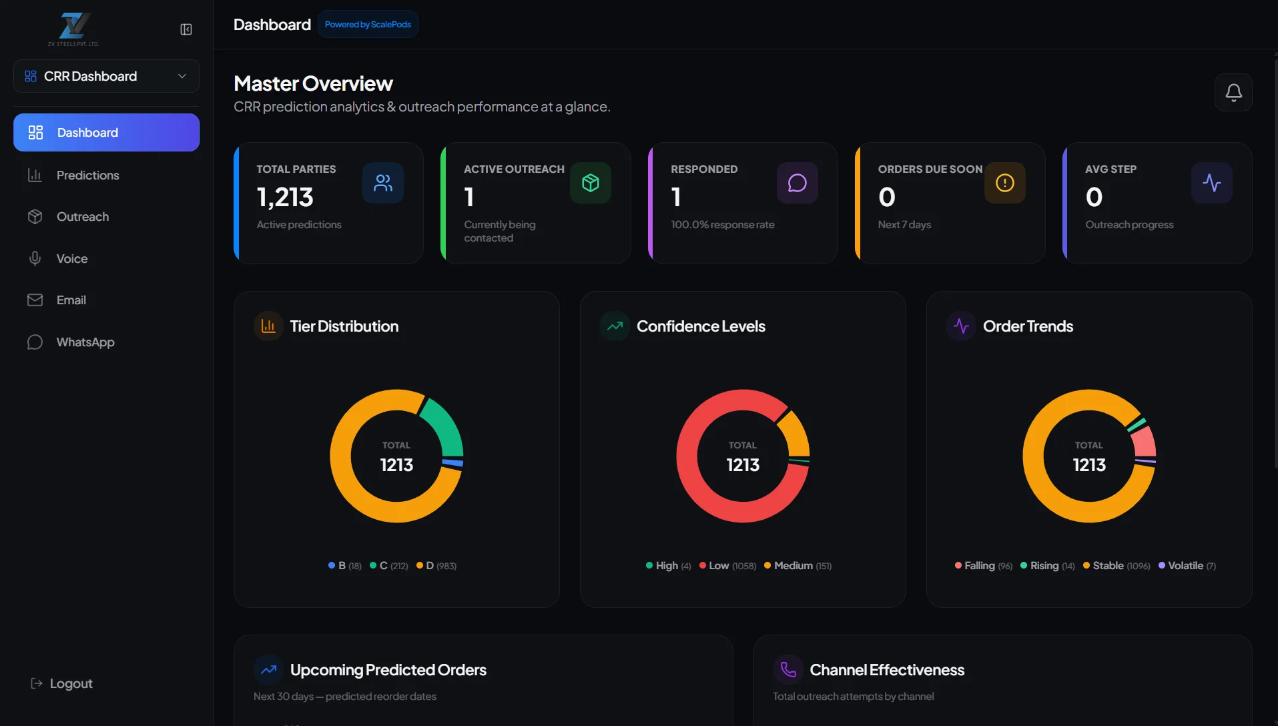Screen dimensions: 1278x726
Task: Click the page vertical scrollbar
Action: click(x=1275, y=264)
